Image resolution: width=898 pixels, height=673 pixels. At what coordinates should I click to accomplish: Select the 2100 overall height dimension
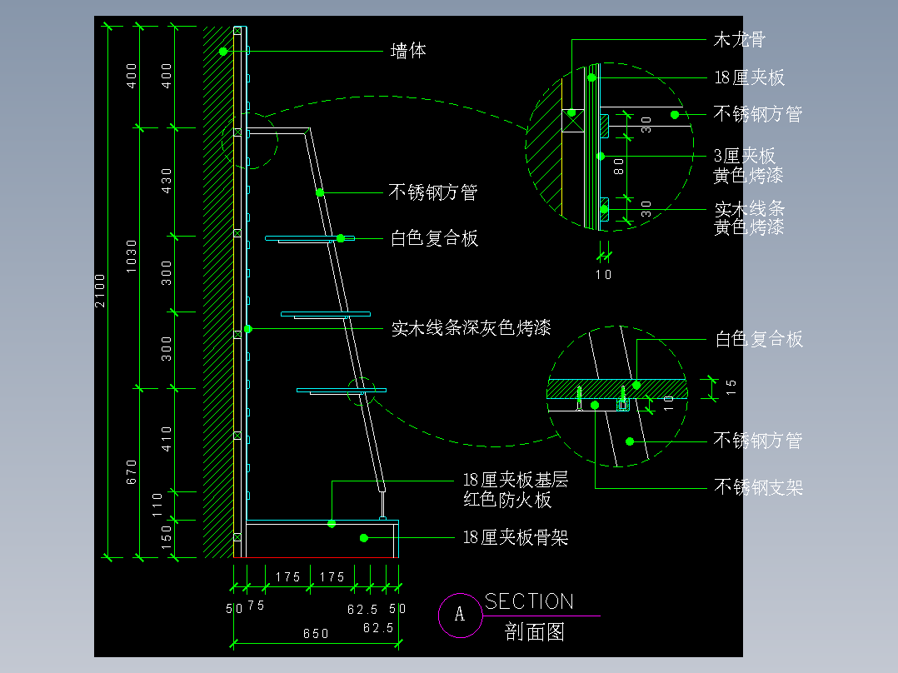pos(100,291)
